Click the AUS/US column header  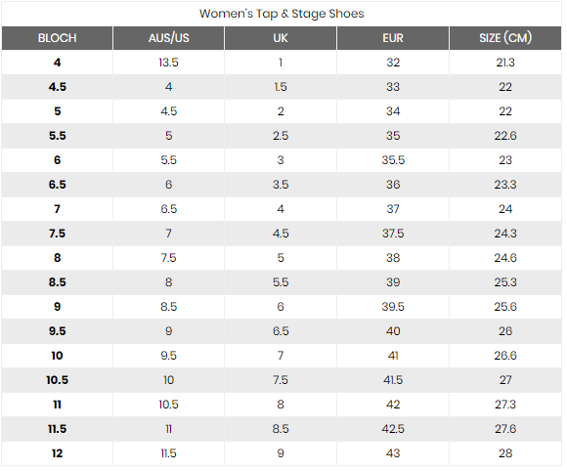168,38
